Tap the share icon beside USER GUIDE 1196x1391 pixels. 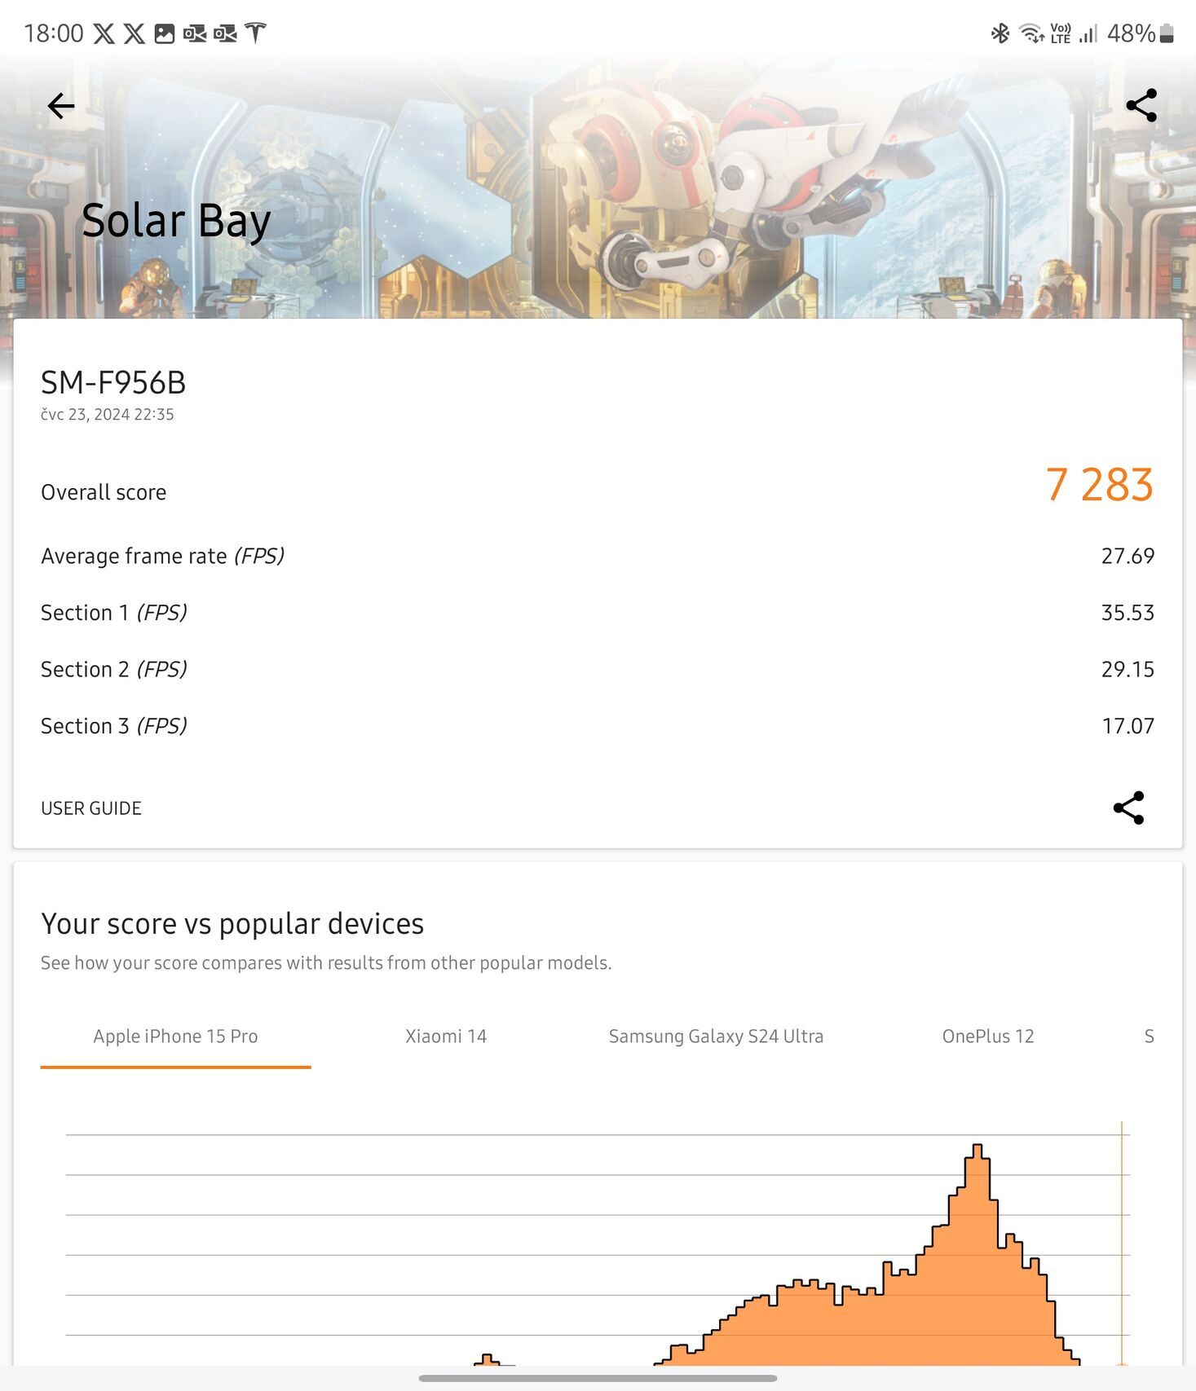pos(1128,808)
